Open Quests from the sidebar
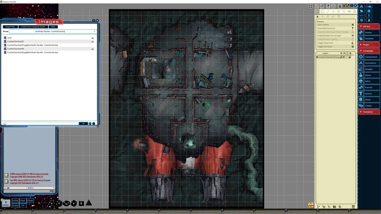 pos(369,93)
